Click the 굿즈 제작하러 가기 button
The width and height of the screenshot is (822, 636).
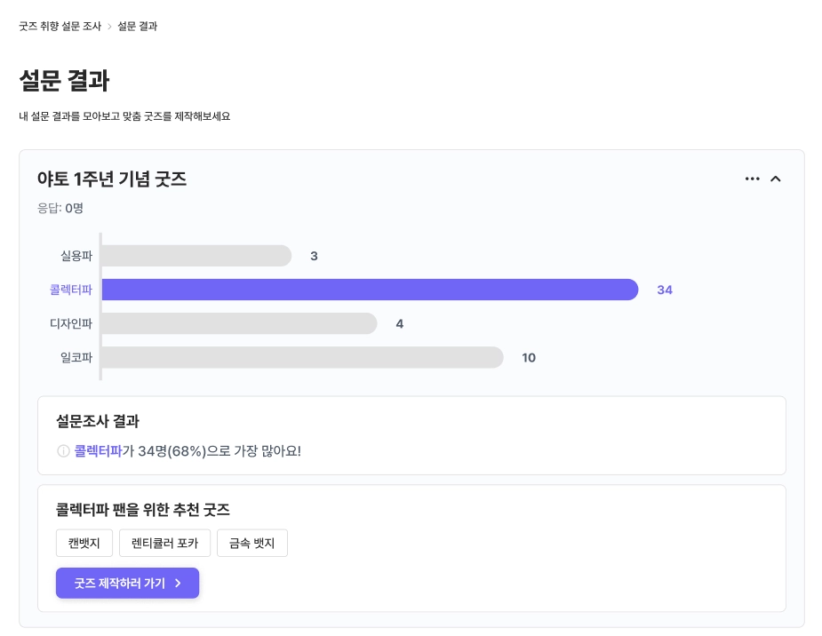coord(127,583)
